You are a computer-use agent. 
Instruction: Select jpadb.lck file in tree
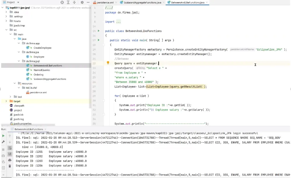point(18,115)
